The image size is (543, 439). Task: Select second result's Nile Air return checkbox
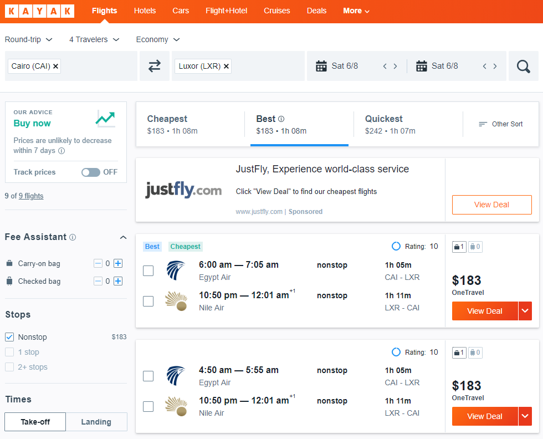pos(148,406)
